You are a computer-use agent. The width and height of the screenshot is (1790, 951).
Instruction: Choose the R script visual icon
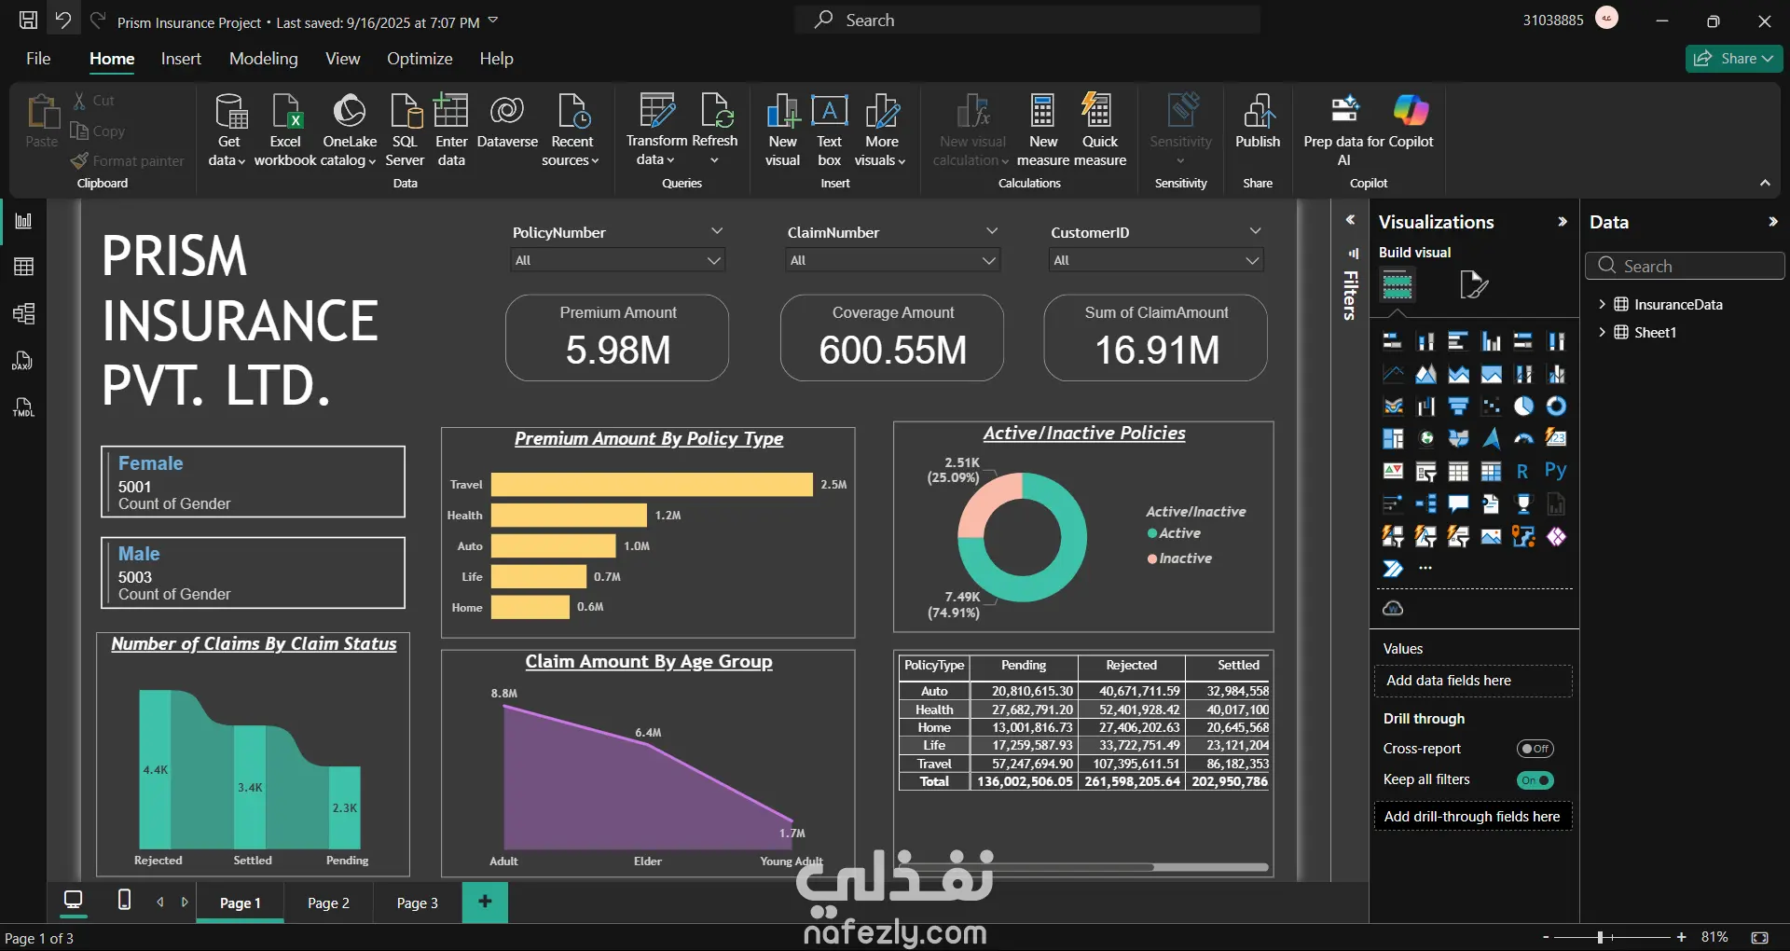coord(1523,472)
